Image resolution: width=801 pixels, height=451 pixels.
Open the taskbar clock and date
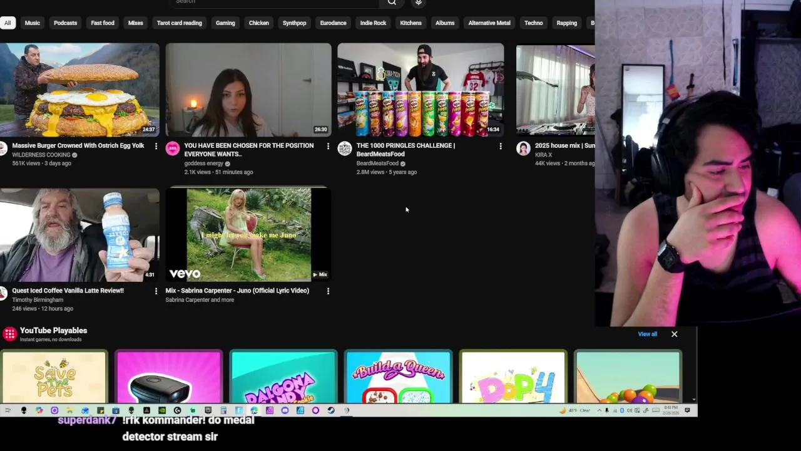(x=671, y=410)
